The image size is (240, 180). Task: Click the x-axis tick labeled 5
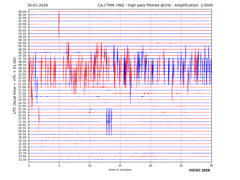[59, 166]
